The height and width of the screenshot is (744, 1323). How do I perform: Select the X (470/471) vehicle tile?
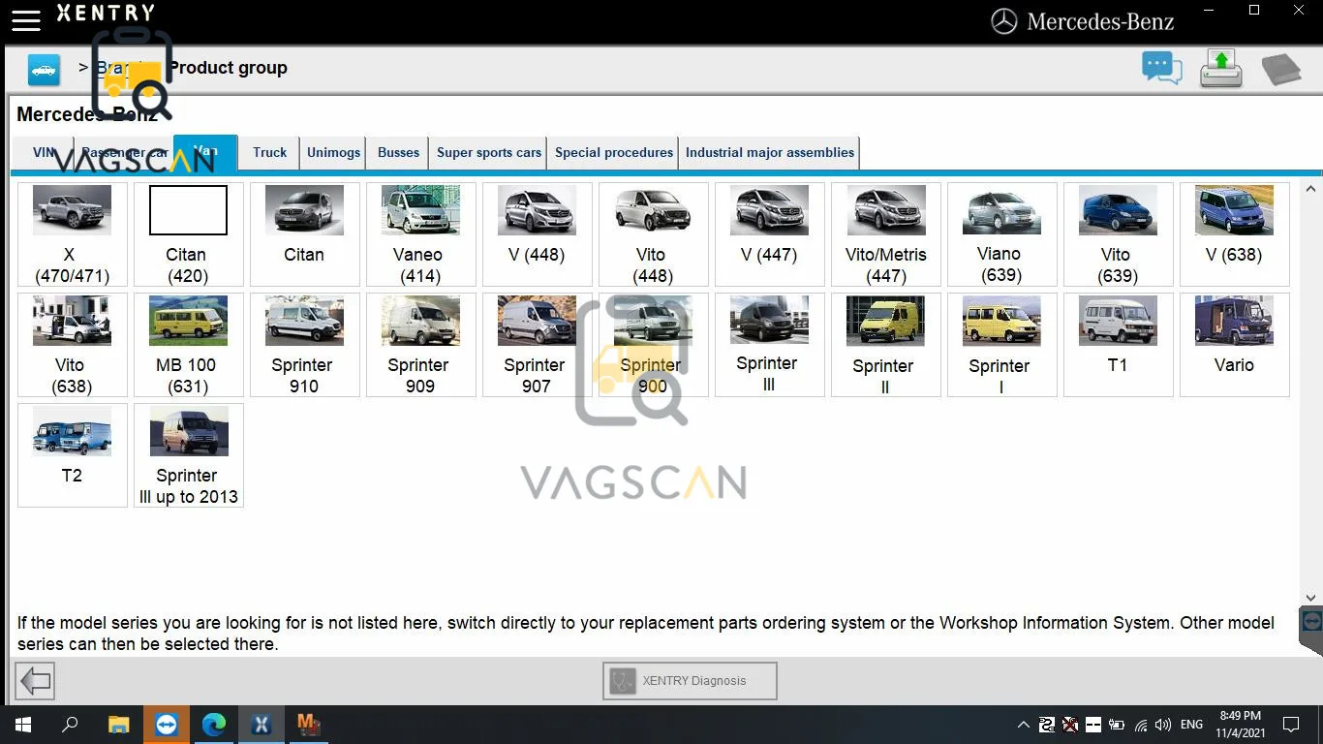tap(73, 234)
